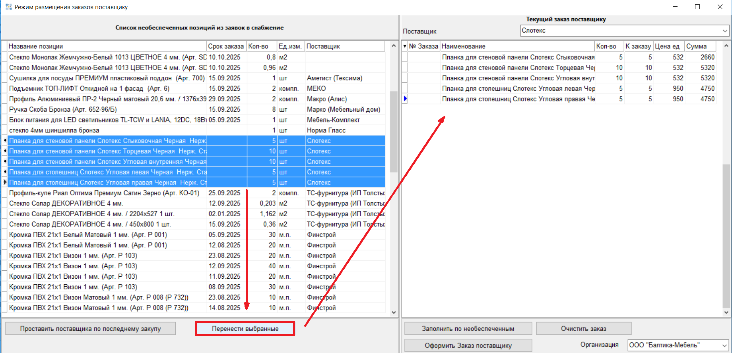The image size is (732, 353).
Task: Click the up arrow of the left list scrollbar
Action: (394, 46)
